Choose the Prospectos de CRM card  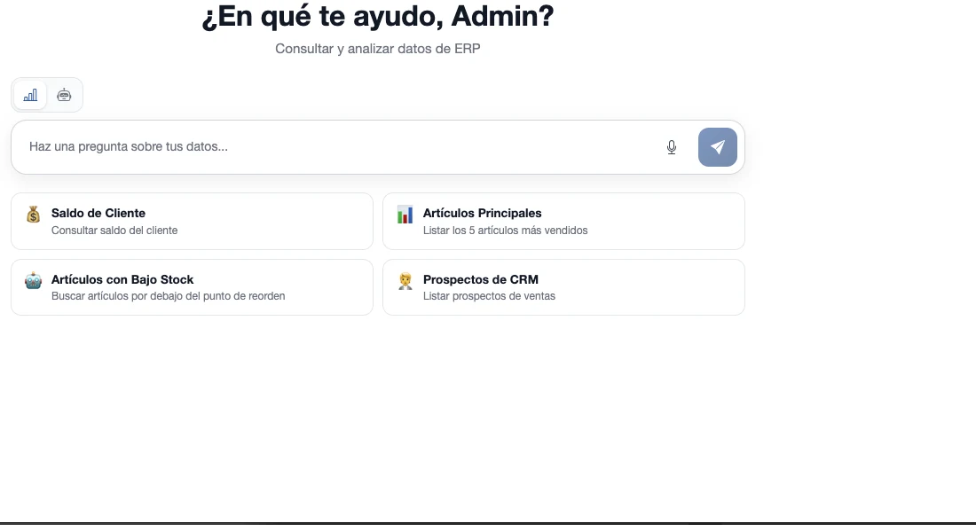(564, 287)
